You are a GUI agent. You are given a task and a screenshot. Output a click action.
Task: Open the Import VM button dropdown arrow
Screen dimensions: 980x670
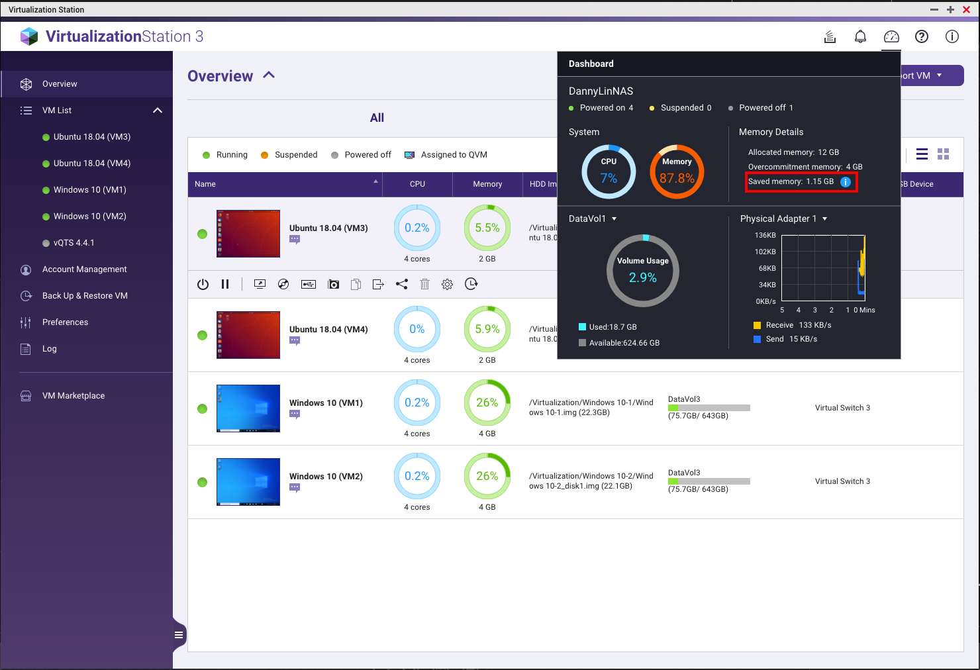point(939,75)
